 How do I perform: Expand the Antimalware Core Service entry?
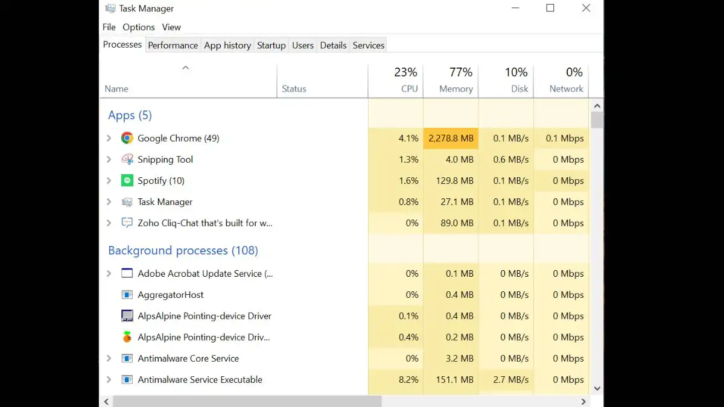(x=109, y=358)
